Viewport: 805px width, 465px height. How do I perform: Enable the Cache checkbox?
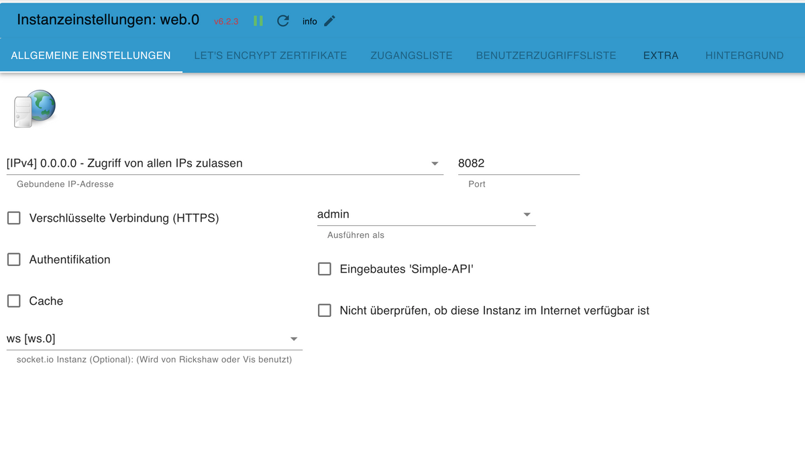tap(14, 301)
